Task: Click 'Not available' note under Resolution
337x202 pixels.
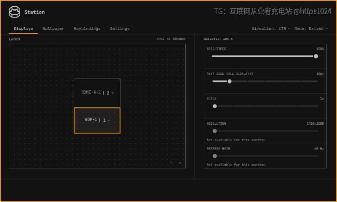Action: pyautogui.click(x=236, y=140)
